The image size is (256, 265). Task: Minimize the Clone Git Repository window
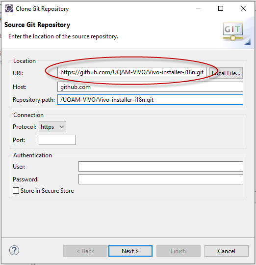[x=199, y=8]
